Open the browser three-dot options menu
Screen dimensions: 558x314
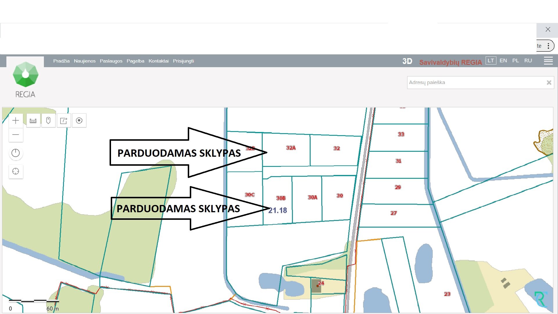coord(548,46)
